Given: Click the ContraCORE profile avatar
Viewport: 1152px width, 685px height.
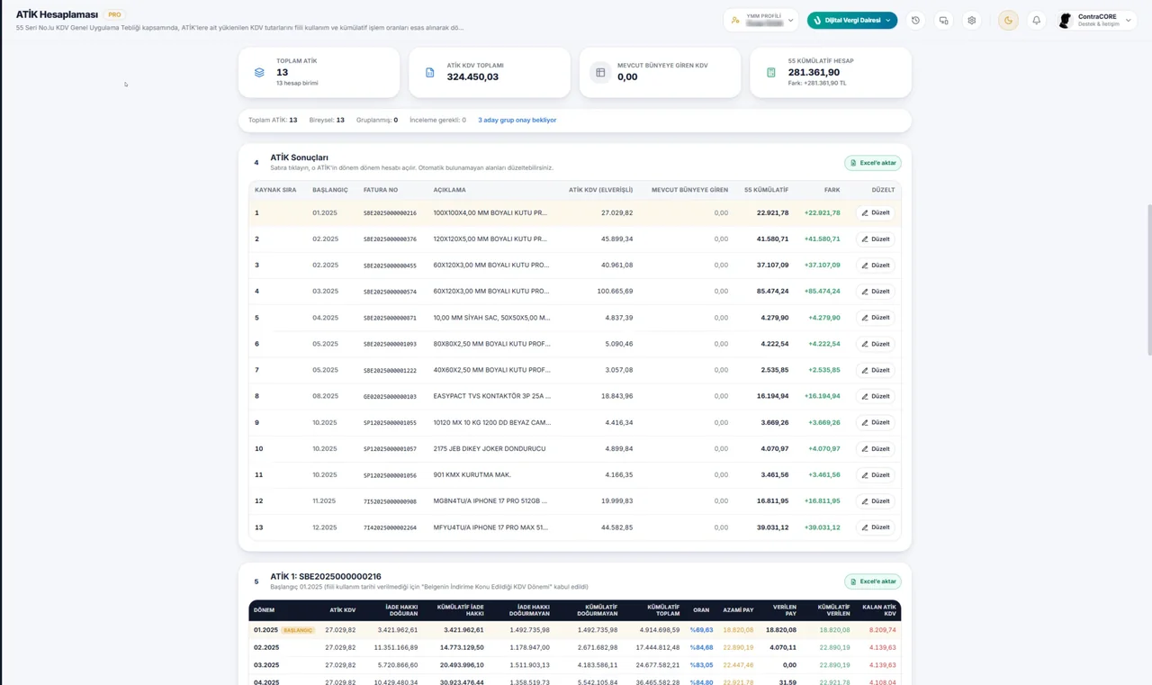Looking at the screenshot, I should [x=1066, y=20].
